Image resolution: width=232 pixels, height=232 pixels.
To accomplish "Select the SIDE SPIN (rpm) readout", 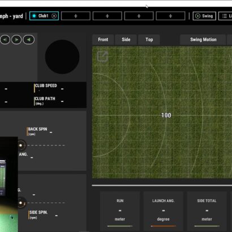I will pyautogui.click(x=43, y=214).
